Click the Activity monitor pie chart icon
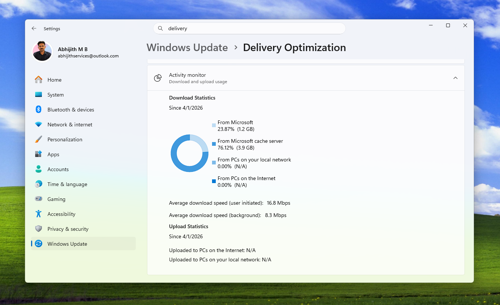The height and width of the screenshot is (305, 500). [x=157, y=78]
